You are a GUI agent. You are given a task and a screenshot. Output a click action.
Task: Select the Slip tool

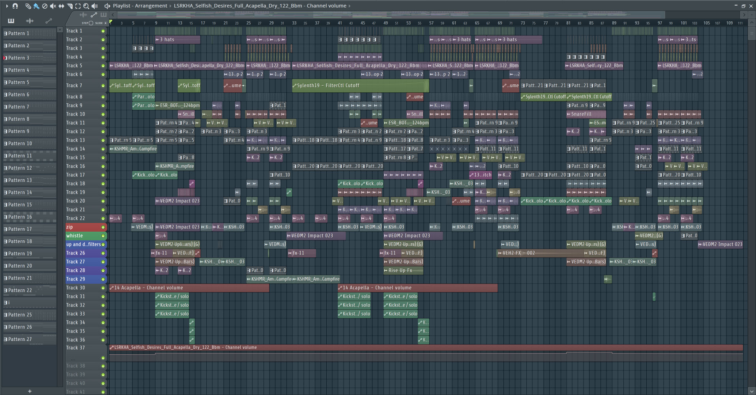coord(61,6)
